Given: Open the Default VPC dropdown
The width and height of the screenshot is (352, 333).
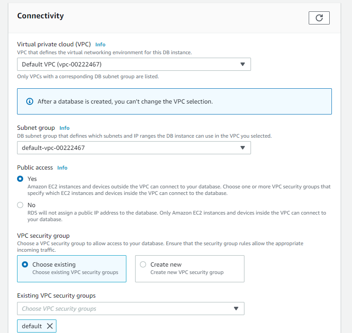Looking at the screenshot, I should (134, 64).
